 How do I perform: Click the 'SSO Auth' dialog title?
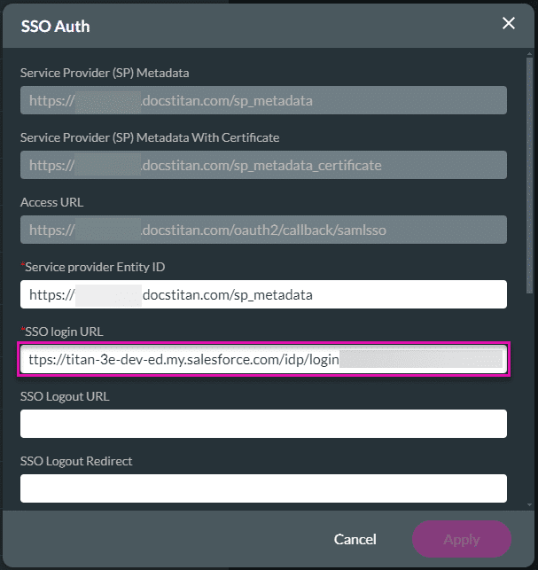point(55,27)
